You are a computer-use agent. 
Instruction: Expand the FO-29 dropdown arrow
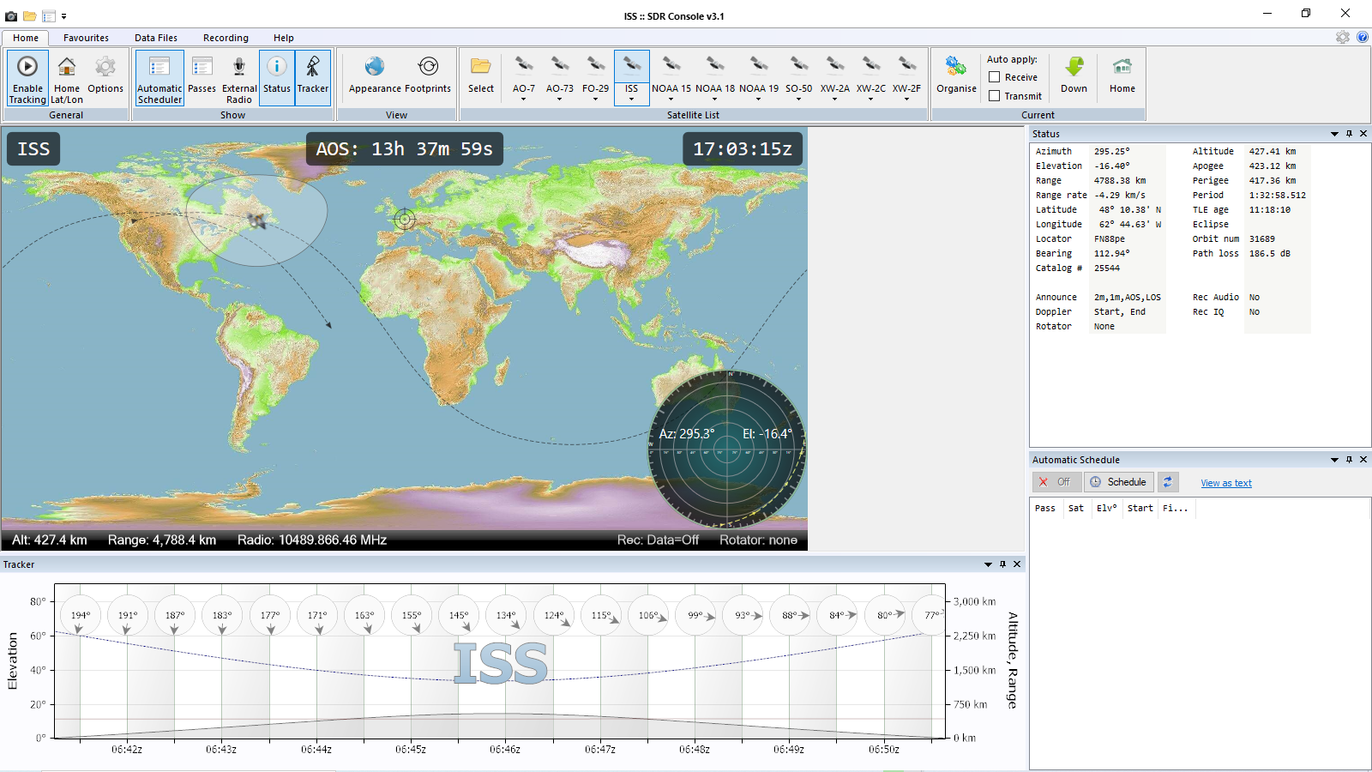click(x=596, y=100)
